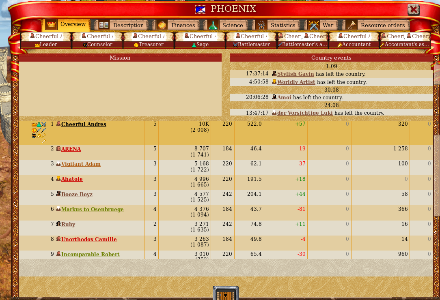Select the Accountant's assistant role slot
440x300 pixels.
point(405,41)
